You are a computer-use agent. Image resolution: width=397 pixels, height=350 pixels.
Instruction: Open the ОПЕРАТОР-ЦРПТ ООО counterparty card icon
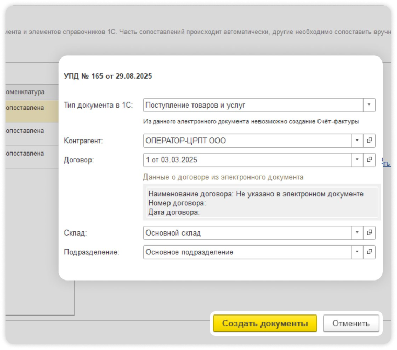click(369, 141)
